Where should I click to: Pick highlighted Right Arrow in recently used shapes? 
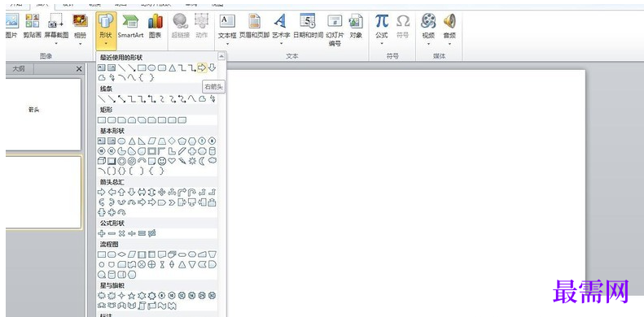(202, 67)
